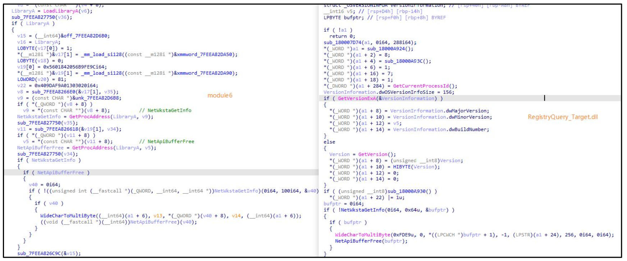Click the call sub_7FEEA827750(v34);
The image size is (627, 261).
pos(47,154)
